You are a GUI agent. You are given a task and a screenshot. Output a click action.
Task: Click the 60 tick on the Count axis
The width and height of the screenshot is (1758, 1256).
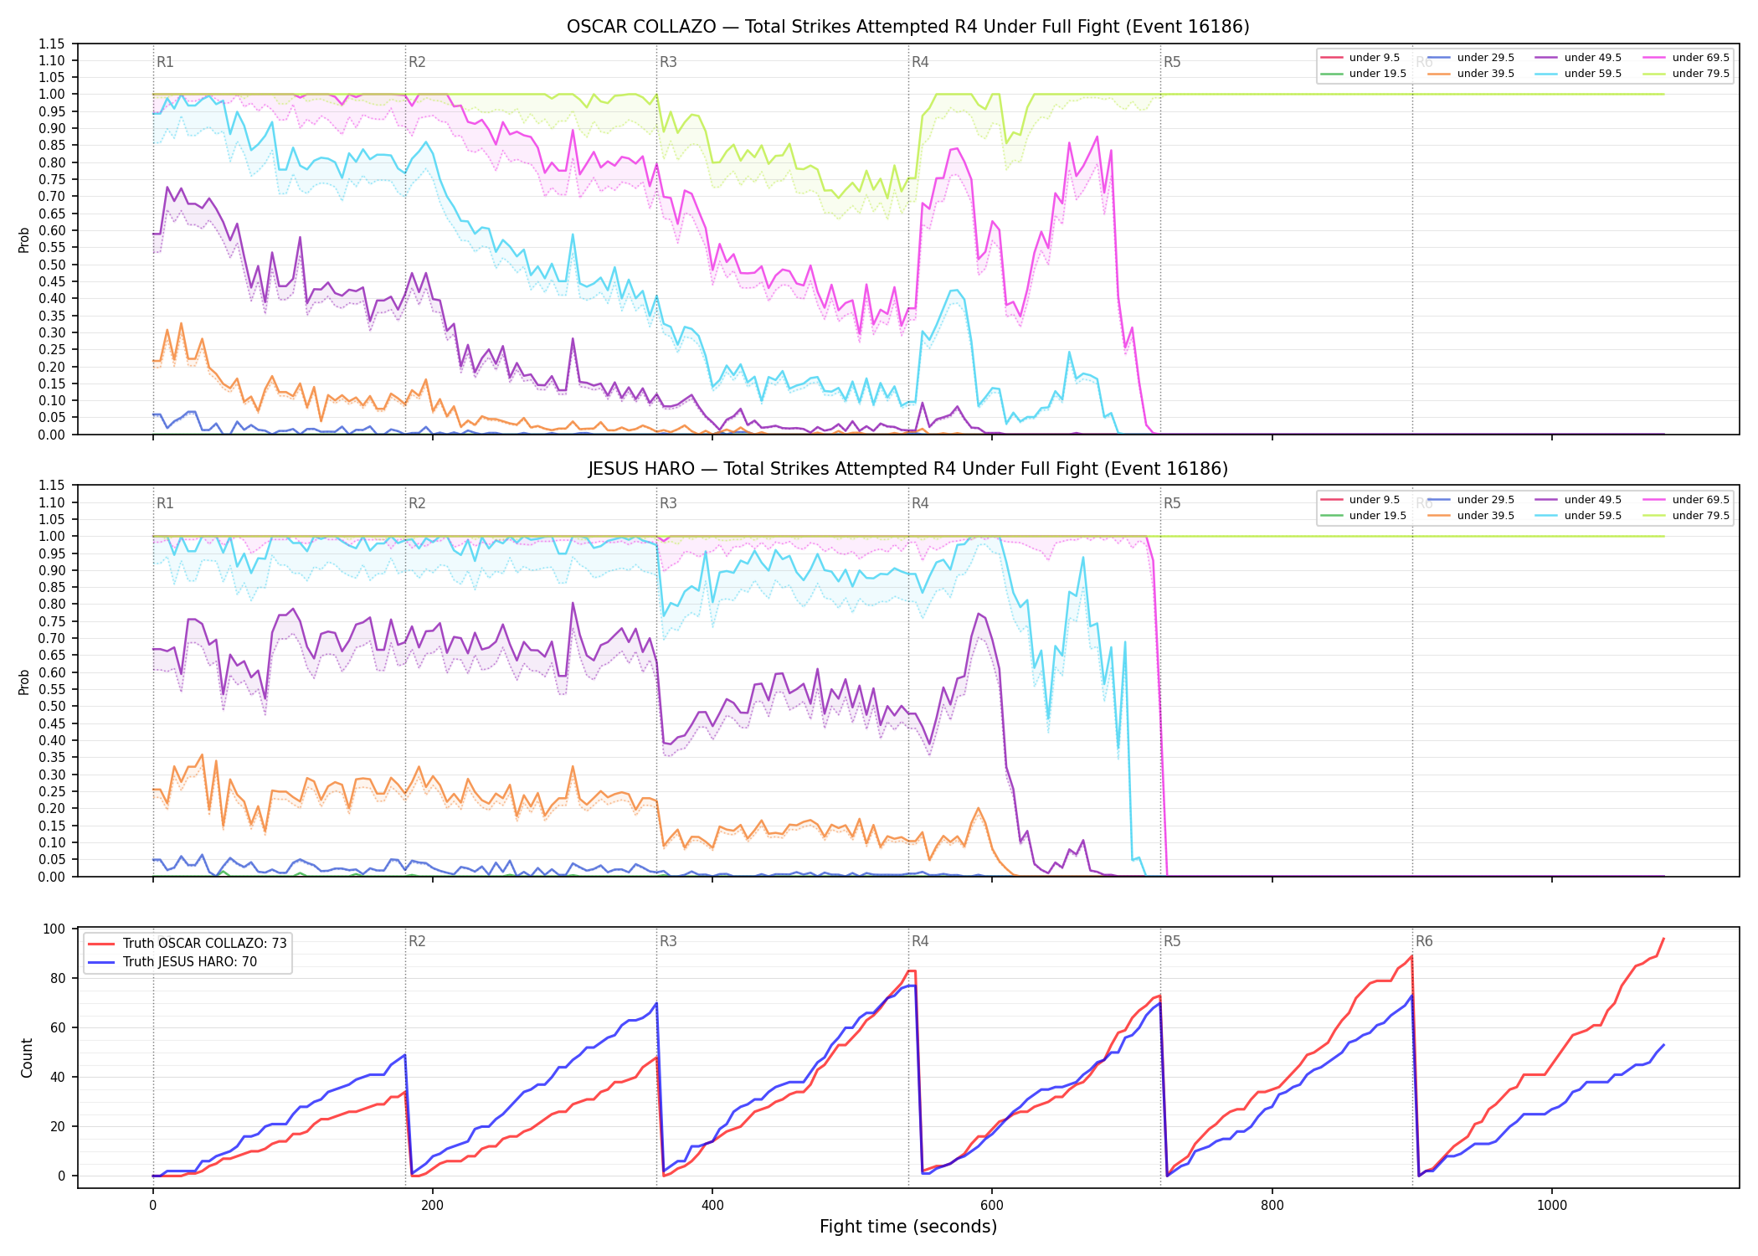(x=57, y=1027)
